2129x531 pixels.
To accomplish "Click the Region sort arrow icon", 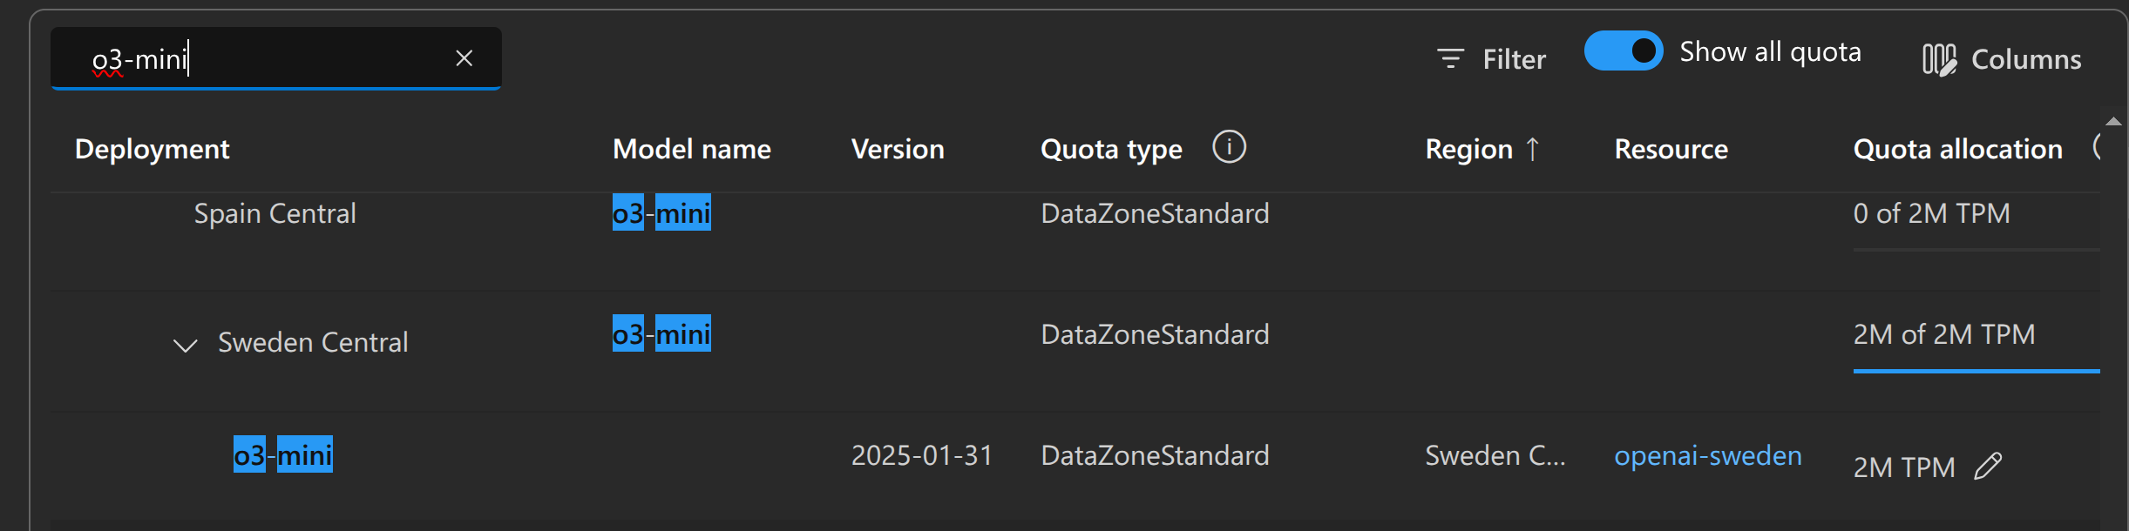I will click(1533, 149).
